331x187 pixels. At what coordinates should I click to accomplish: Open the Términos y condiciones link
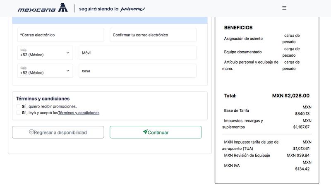click(79, 113)
